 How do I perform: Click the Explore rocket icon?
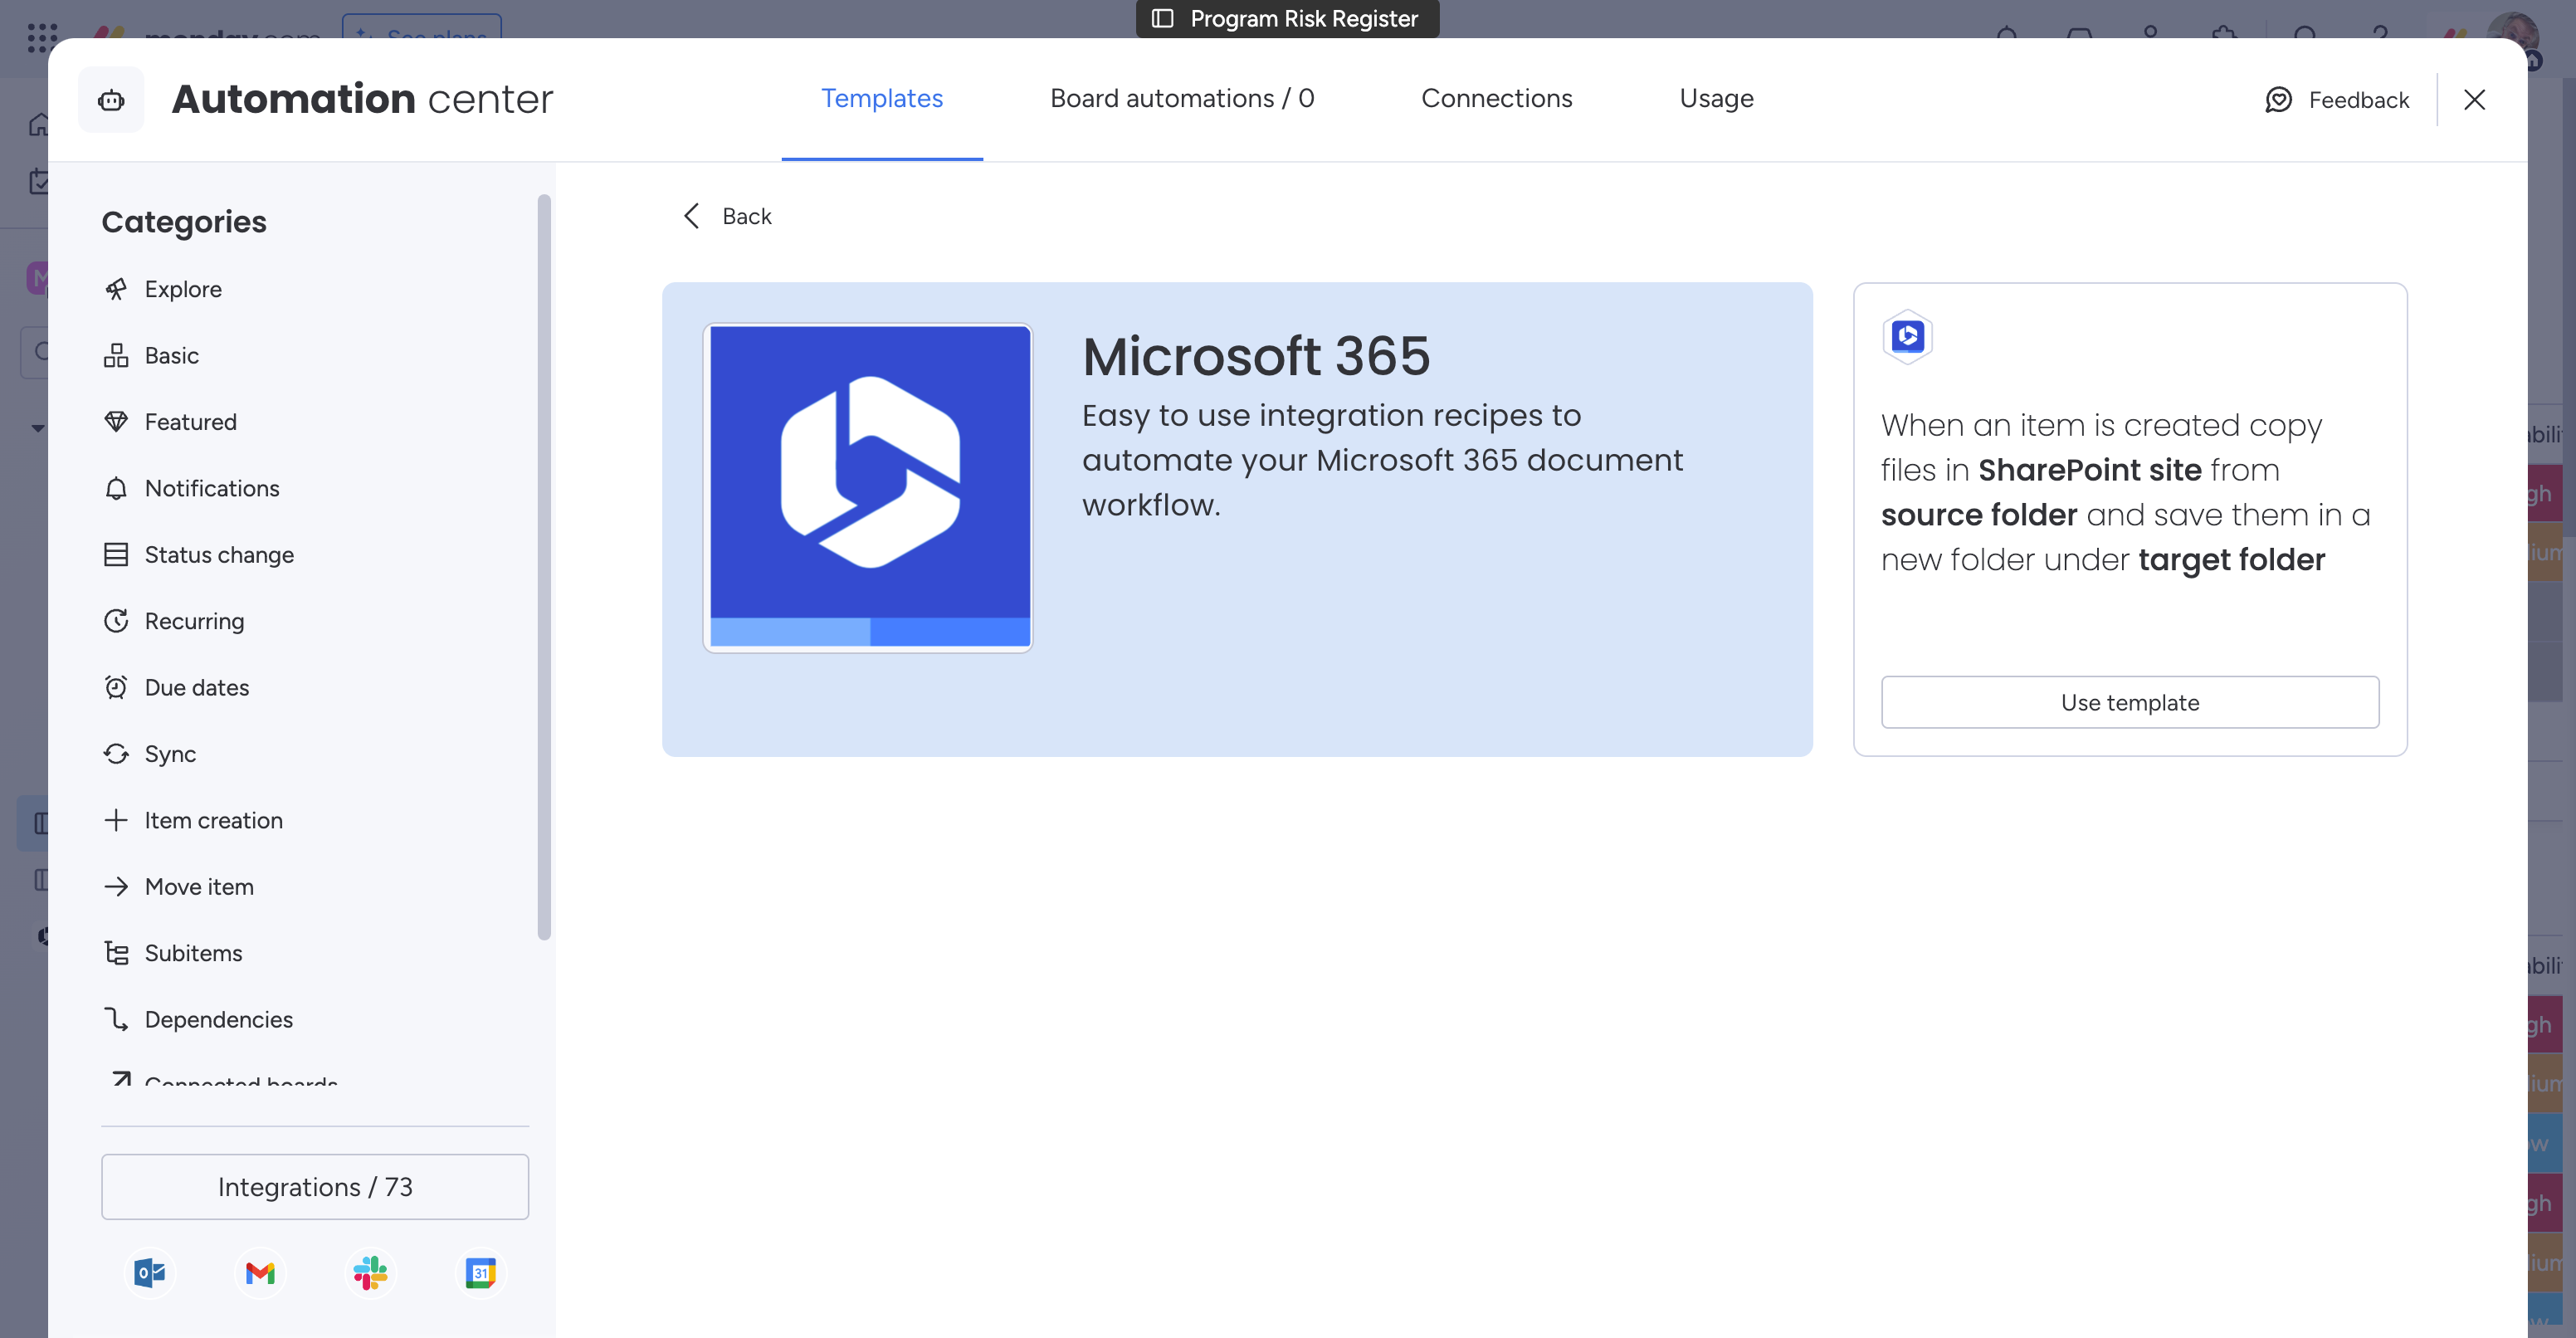pos(116,289)
